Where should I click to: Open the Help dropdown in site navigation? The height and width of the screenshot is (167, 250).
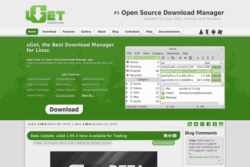(x=150, y=32)
